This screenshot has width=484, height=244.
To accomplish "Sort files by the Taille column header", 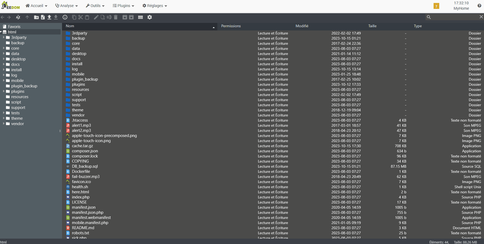I will [x=387, y=26].
